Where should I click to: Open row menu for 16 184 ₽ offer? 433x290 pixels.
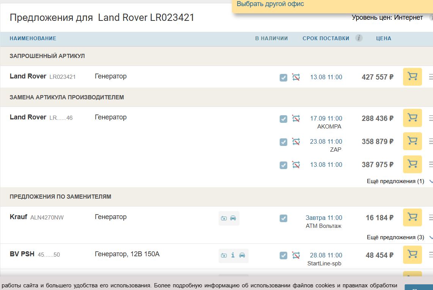click(x=431, y=218)
